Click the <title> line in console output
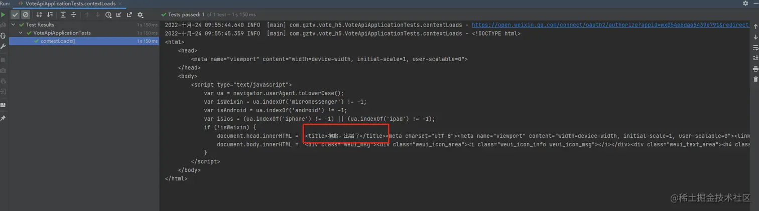The image size is (759, 211). click(x=482, y=136)
